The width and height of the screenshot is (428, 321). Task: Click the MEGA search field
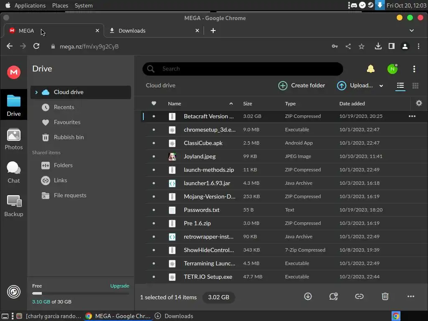click(x=243, y=69)
